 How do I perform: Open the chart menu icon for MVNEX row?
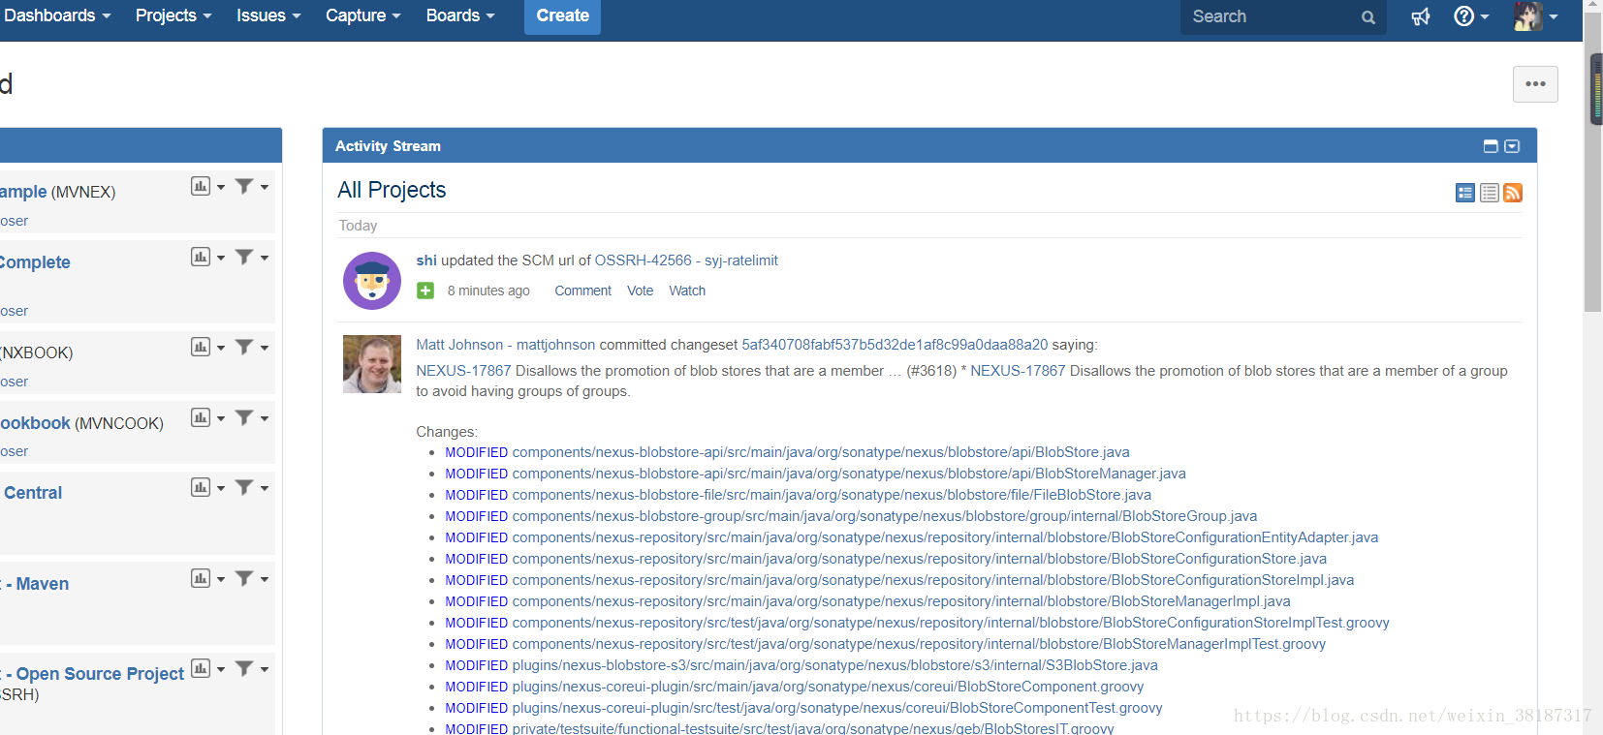coord(201,186)
